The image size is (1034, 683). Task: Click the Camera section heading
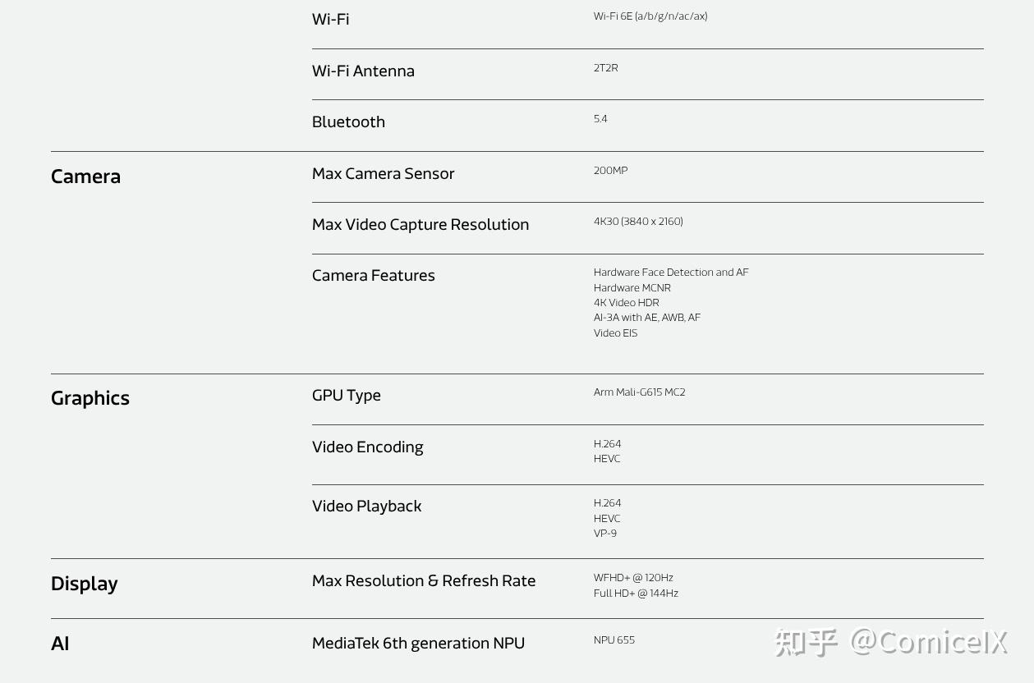coord(85,176)
